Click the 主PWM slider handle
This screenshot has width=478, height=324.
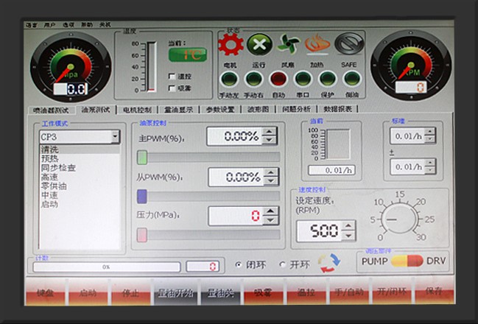pos(142,157)
